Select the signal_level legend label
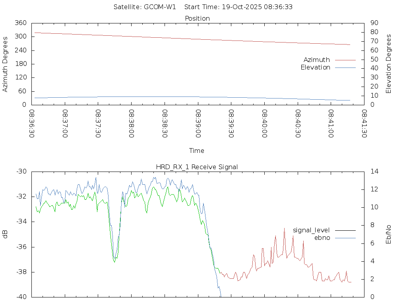This screenshot has height=305, width=407. click(x=311, y=230)
